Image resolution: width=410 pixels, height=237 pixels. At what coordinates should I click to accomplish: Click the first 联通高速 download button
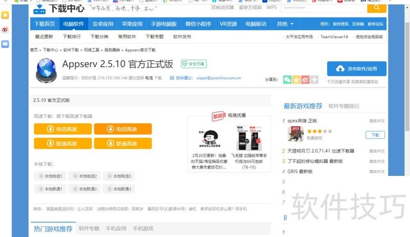click(x=63, y=144)
